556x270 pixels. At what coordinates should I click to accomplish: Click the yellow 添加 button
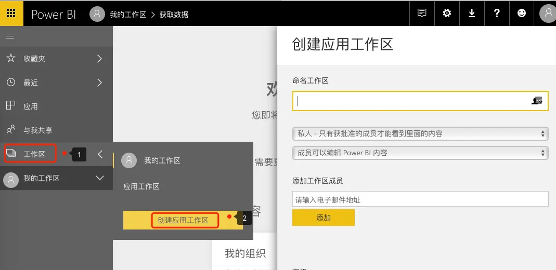pyautogui.click(x=324, y=218)
